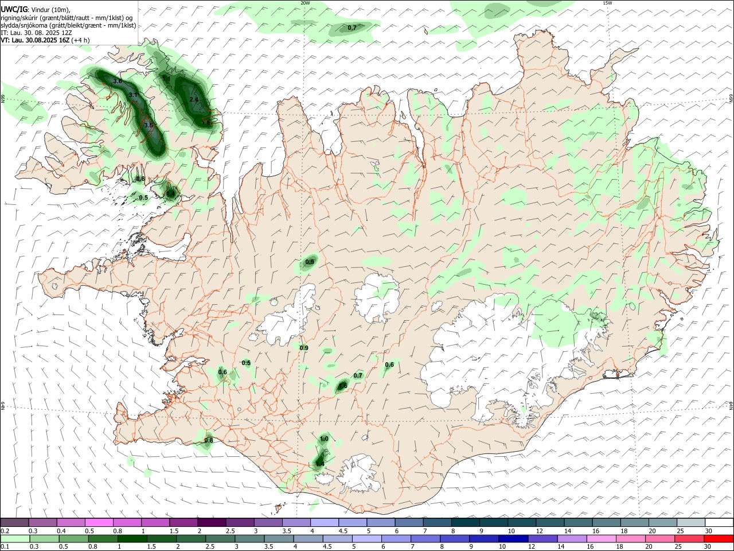Viewport: 734px width, 551px height.
Task: Select the bright pink 0.5 snow legend swatch
Action: click(x=99, y=523)
